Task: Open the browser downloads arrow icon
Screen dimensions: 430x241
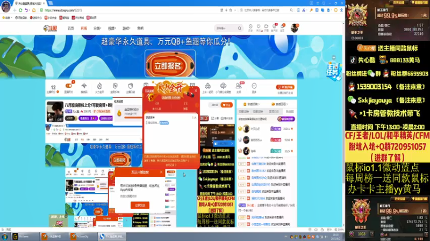Action: pyautogui.click(x=341, y=10)
